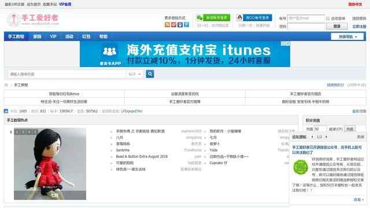This screenshot has height=208, width=370.
Task: Go to previous forum notice arrow
Action: pos(312,137)
